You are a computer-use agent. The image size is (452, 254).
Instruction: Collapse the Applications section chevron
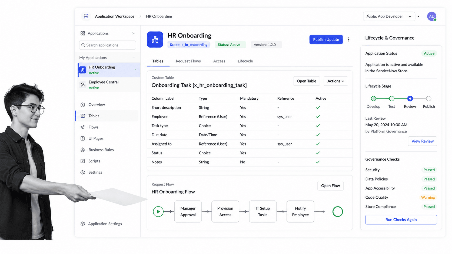point(133,33)
